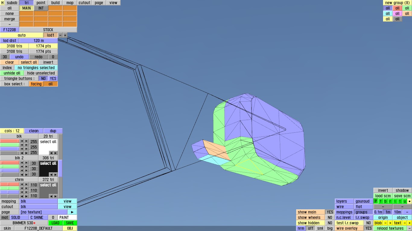412x231 pixels.
Task: Set triangle buttons to NO
Action: pyautogui.click(x=43, y=79)
